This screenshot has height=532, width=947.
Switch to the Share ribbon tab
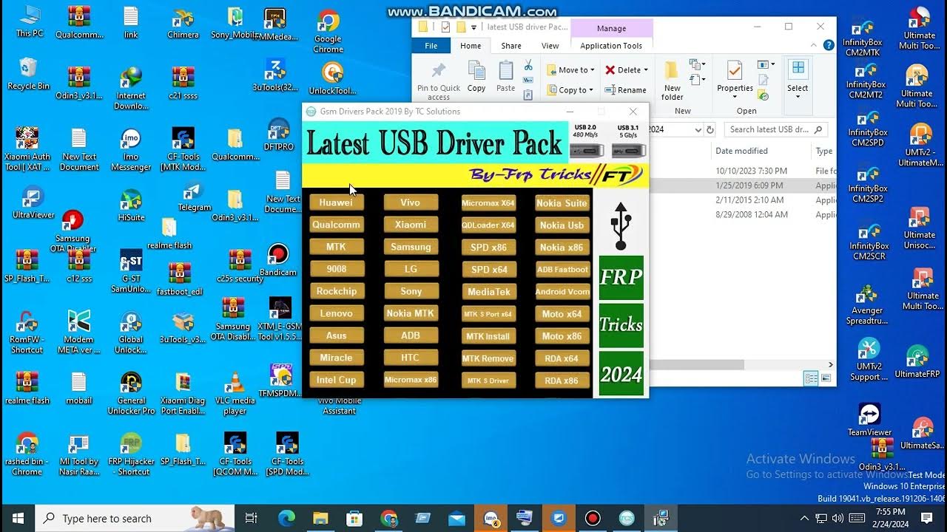511,46
